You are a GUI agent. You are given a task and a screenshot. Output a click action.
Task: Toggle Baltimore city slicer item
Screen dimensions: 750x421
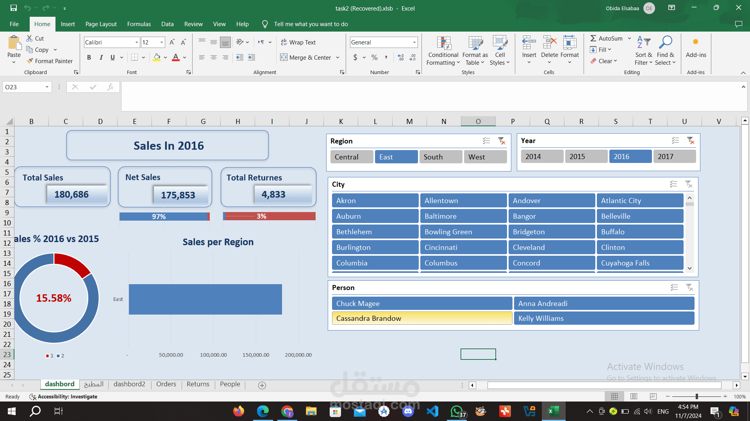point(463,216)
